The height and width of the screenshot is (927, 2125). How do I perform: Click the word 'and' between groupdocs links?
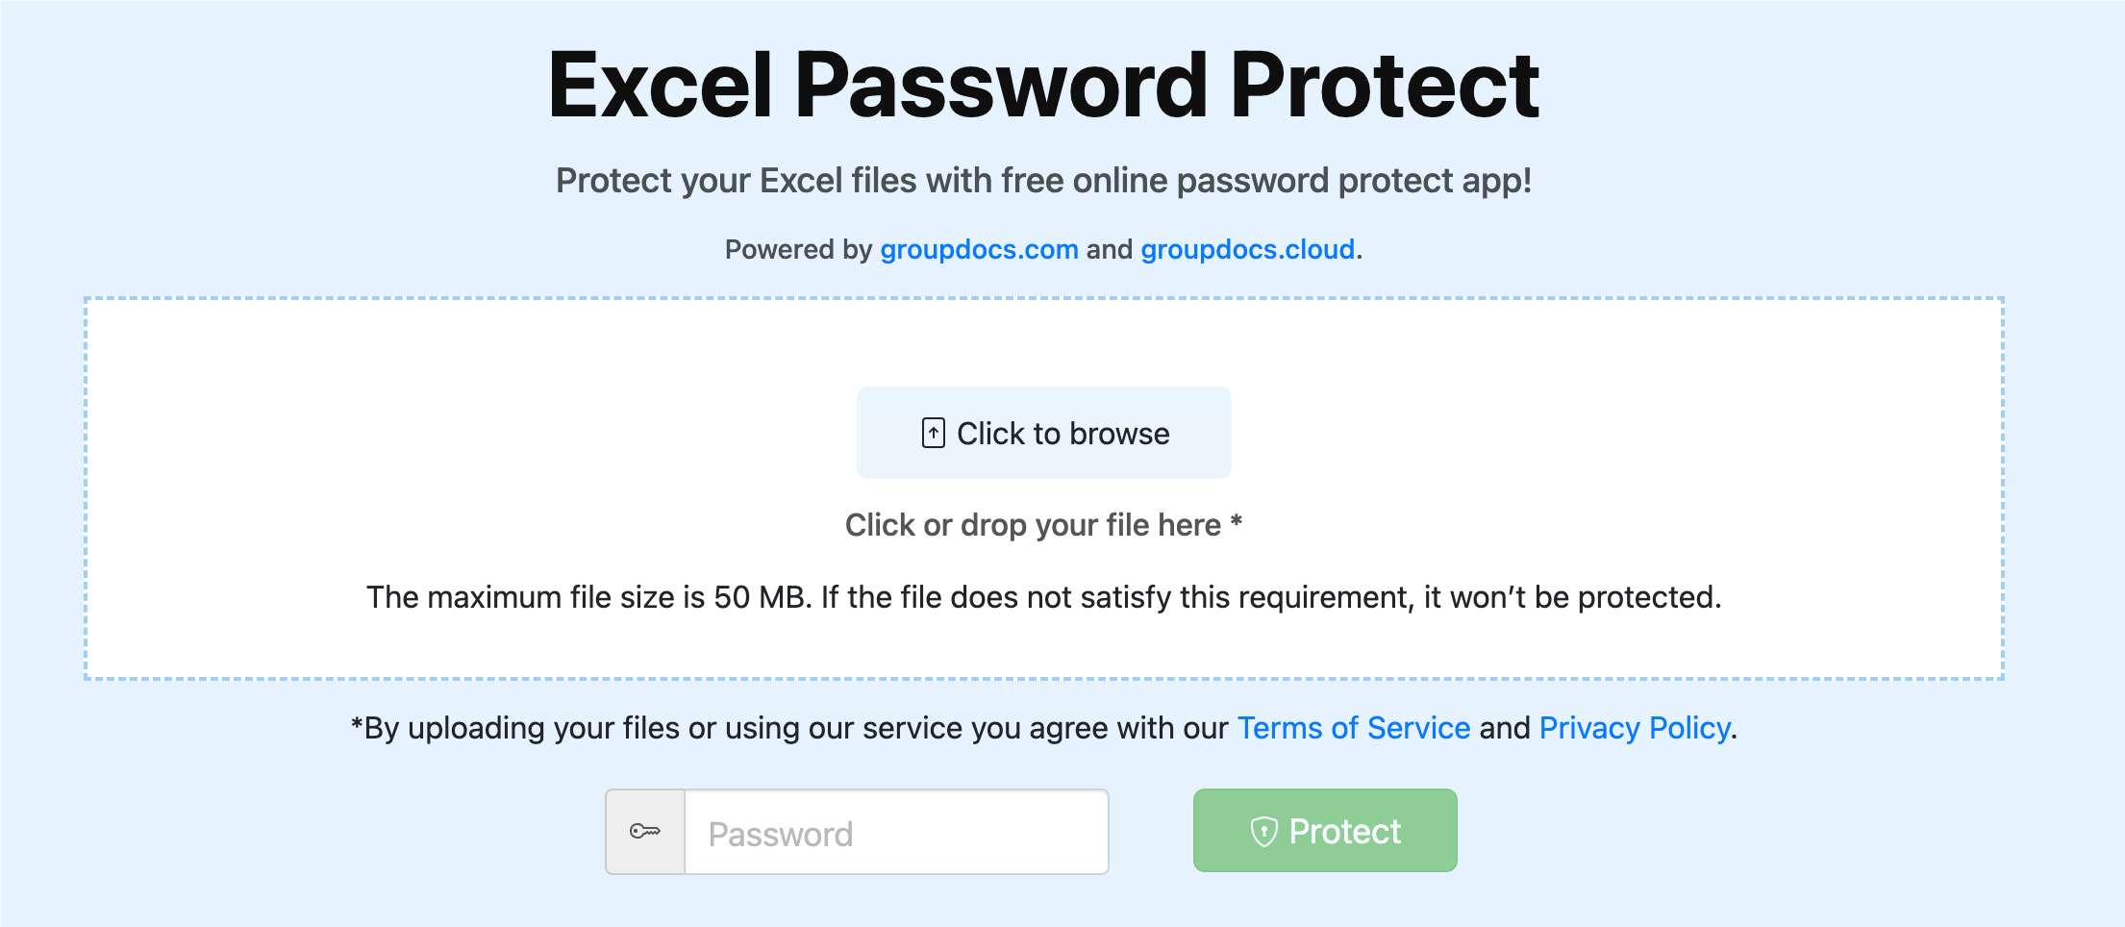[1110, 250]
